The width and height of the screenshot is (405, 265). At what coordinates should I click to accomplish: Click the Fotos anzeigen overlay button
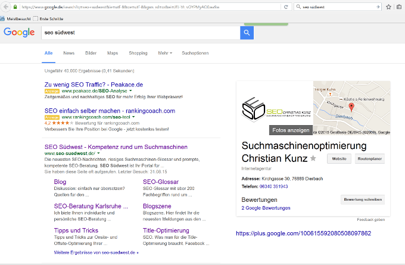[291, 130]
